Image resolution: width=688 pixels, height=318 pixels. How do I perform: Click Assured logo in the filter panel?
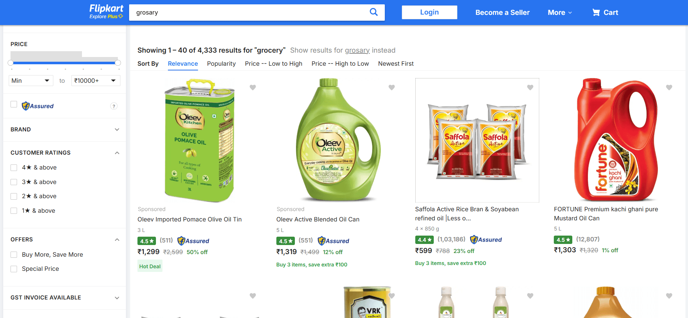[x=38, y=106]
